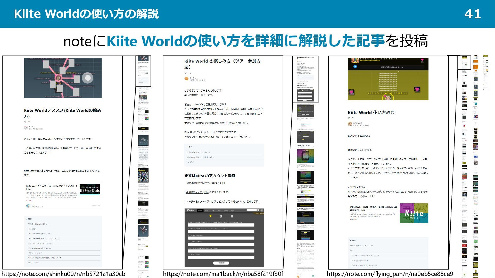The width and height of the screenshot is (495, 278).
Task: Select the World tab in the Kiite screenshot
Action: [220, 211]
